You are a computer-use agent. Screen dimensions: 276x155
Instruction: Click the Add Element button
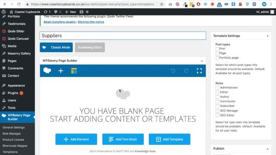(x=76, y=139)
